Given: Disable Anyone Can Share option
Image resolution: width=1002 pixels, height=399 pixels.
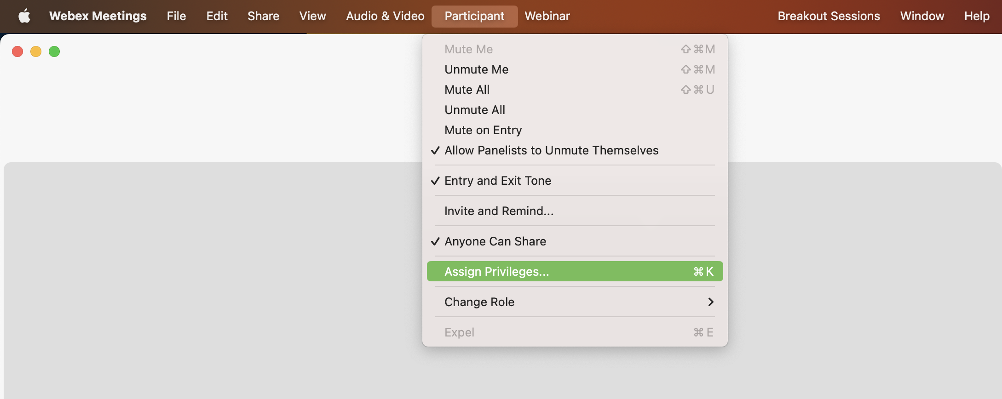Looking at the screenshot, I should coord(575,241).
